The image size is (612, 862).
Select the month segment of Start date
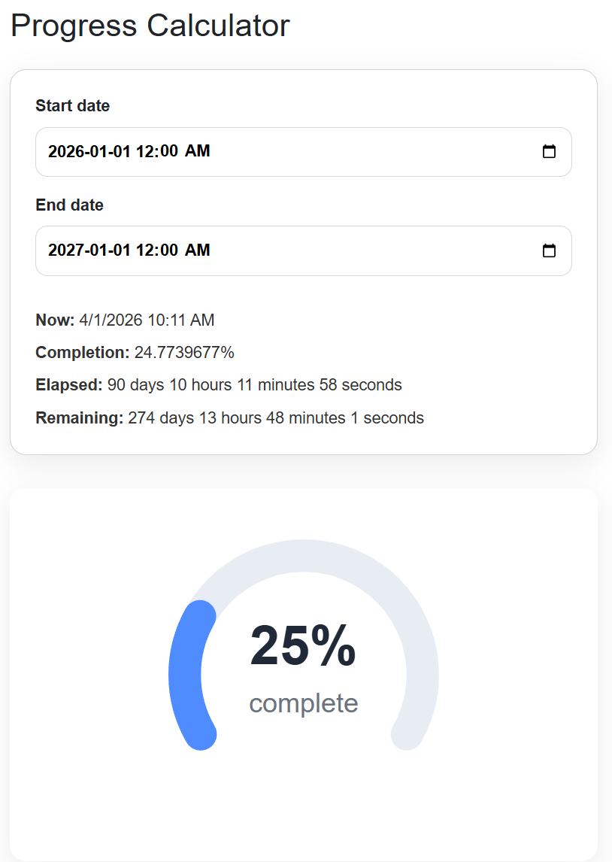pos(96,152)
